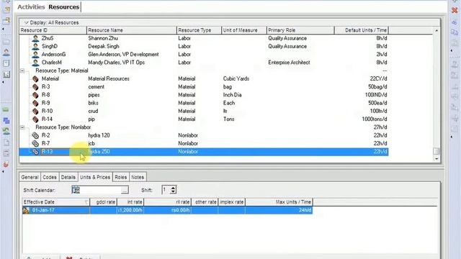The height and width of the screenshot is (259, 461).
Task: Sort by the Resource Type column header
Action: (199, 30)
